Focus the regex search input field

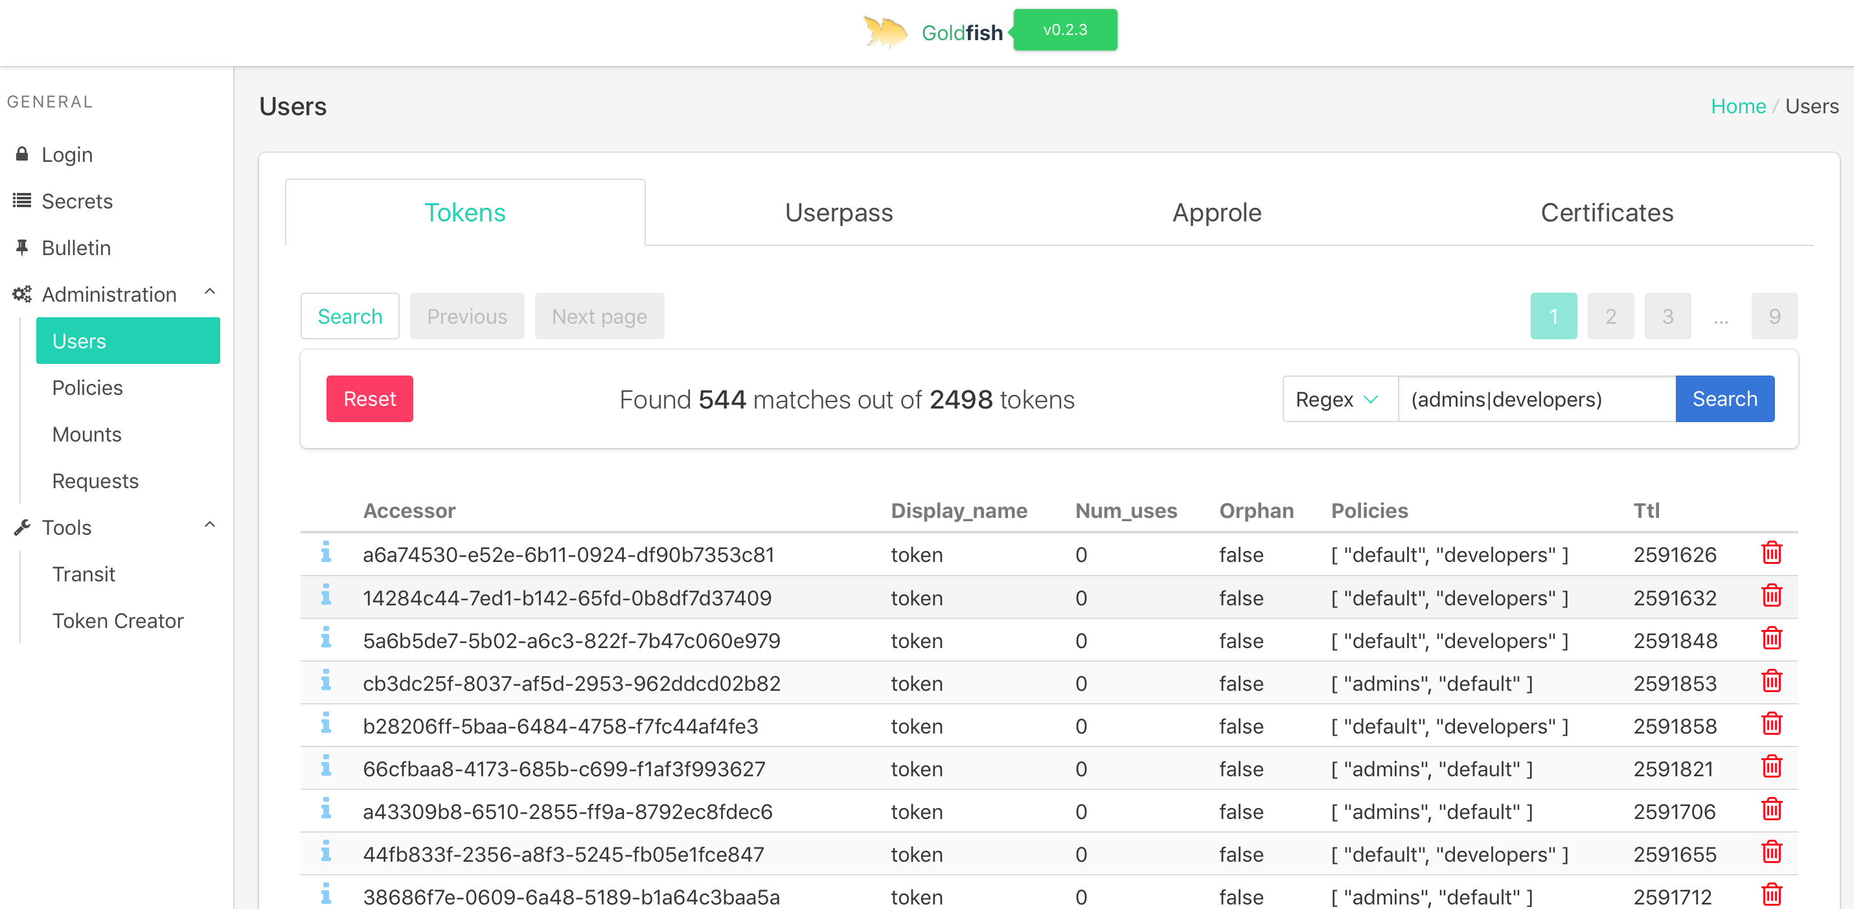click(x=1536, y=399)
